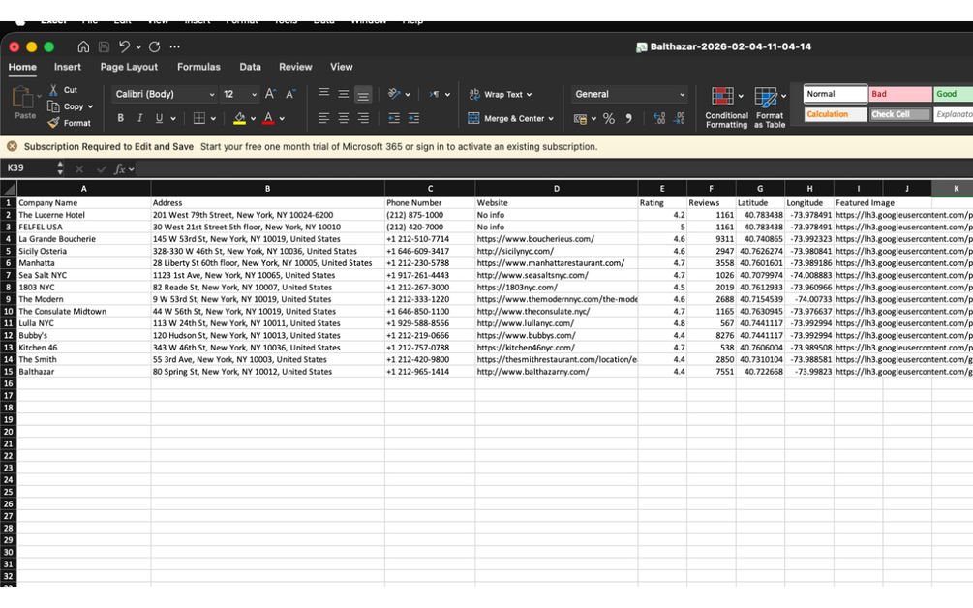This screenshot has width=973, height=608.
Task: Center text horizontally
Action: pyautogui.click(x=343, y=118)
